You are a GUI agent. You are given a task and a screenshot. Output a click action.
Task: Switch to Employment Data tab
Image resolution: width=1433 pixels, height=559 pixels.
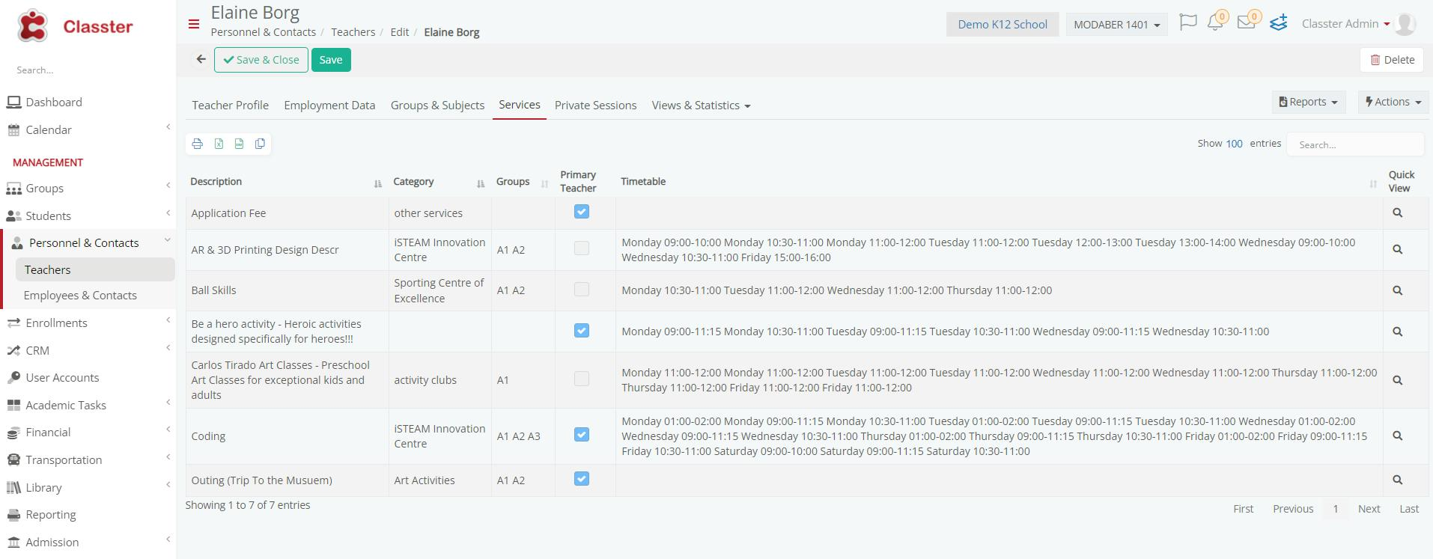point(329,106)
